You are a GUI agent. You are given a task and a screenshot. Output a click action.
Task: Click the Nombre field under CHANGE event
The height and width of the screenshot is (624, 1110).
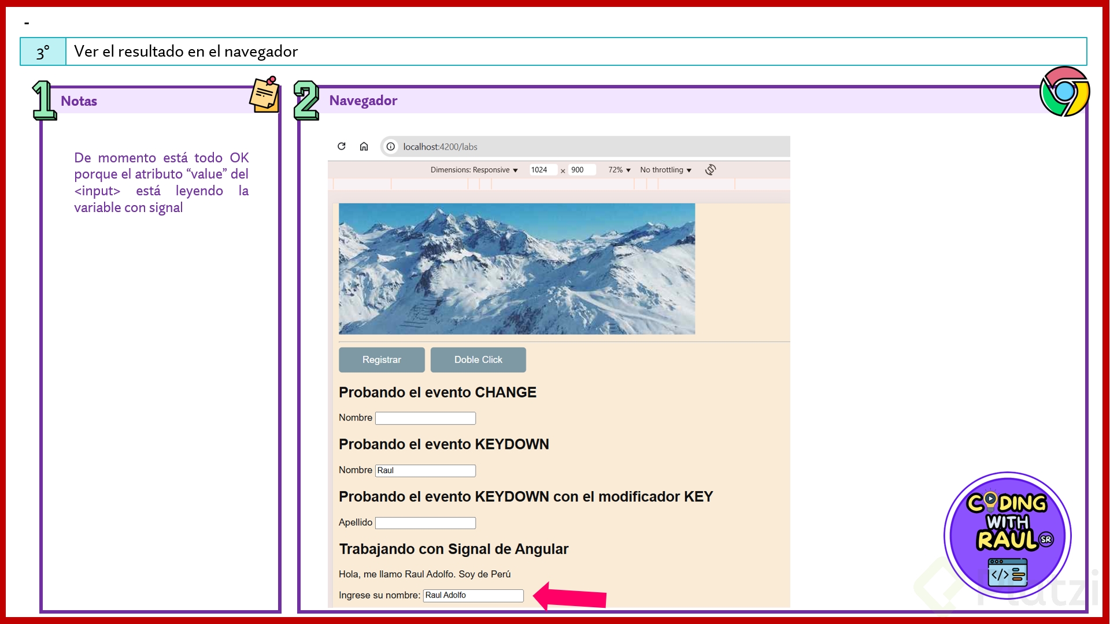point(425,418)
